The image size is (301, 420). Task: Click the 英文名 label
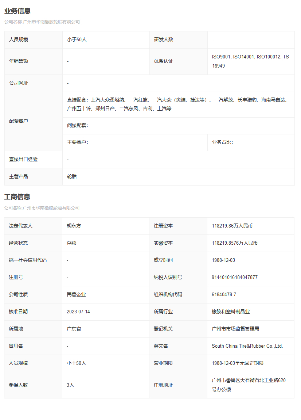161,346
